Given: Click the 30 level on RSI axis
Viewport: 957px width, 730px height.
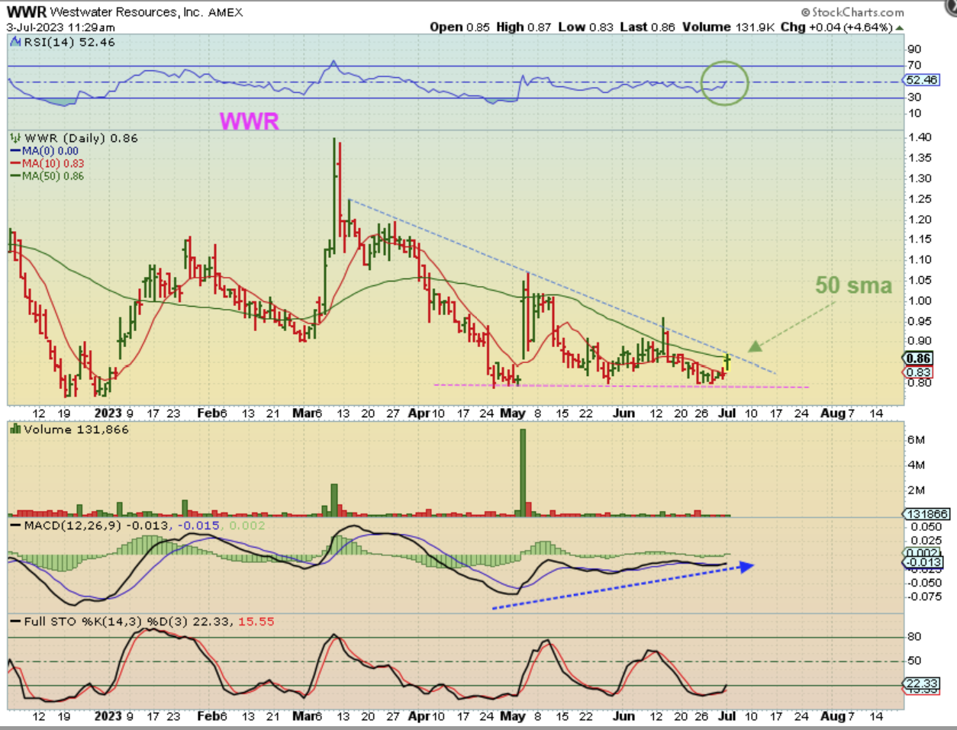Looking at the screenshot, I should click(x=914, y=97).
